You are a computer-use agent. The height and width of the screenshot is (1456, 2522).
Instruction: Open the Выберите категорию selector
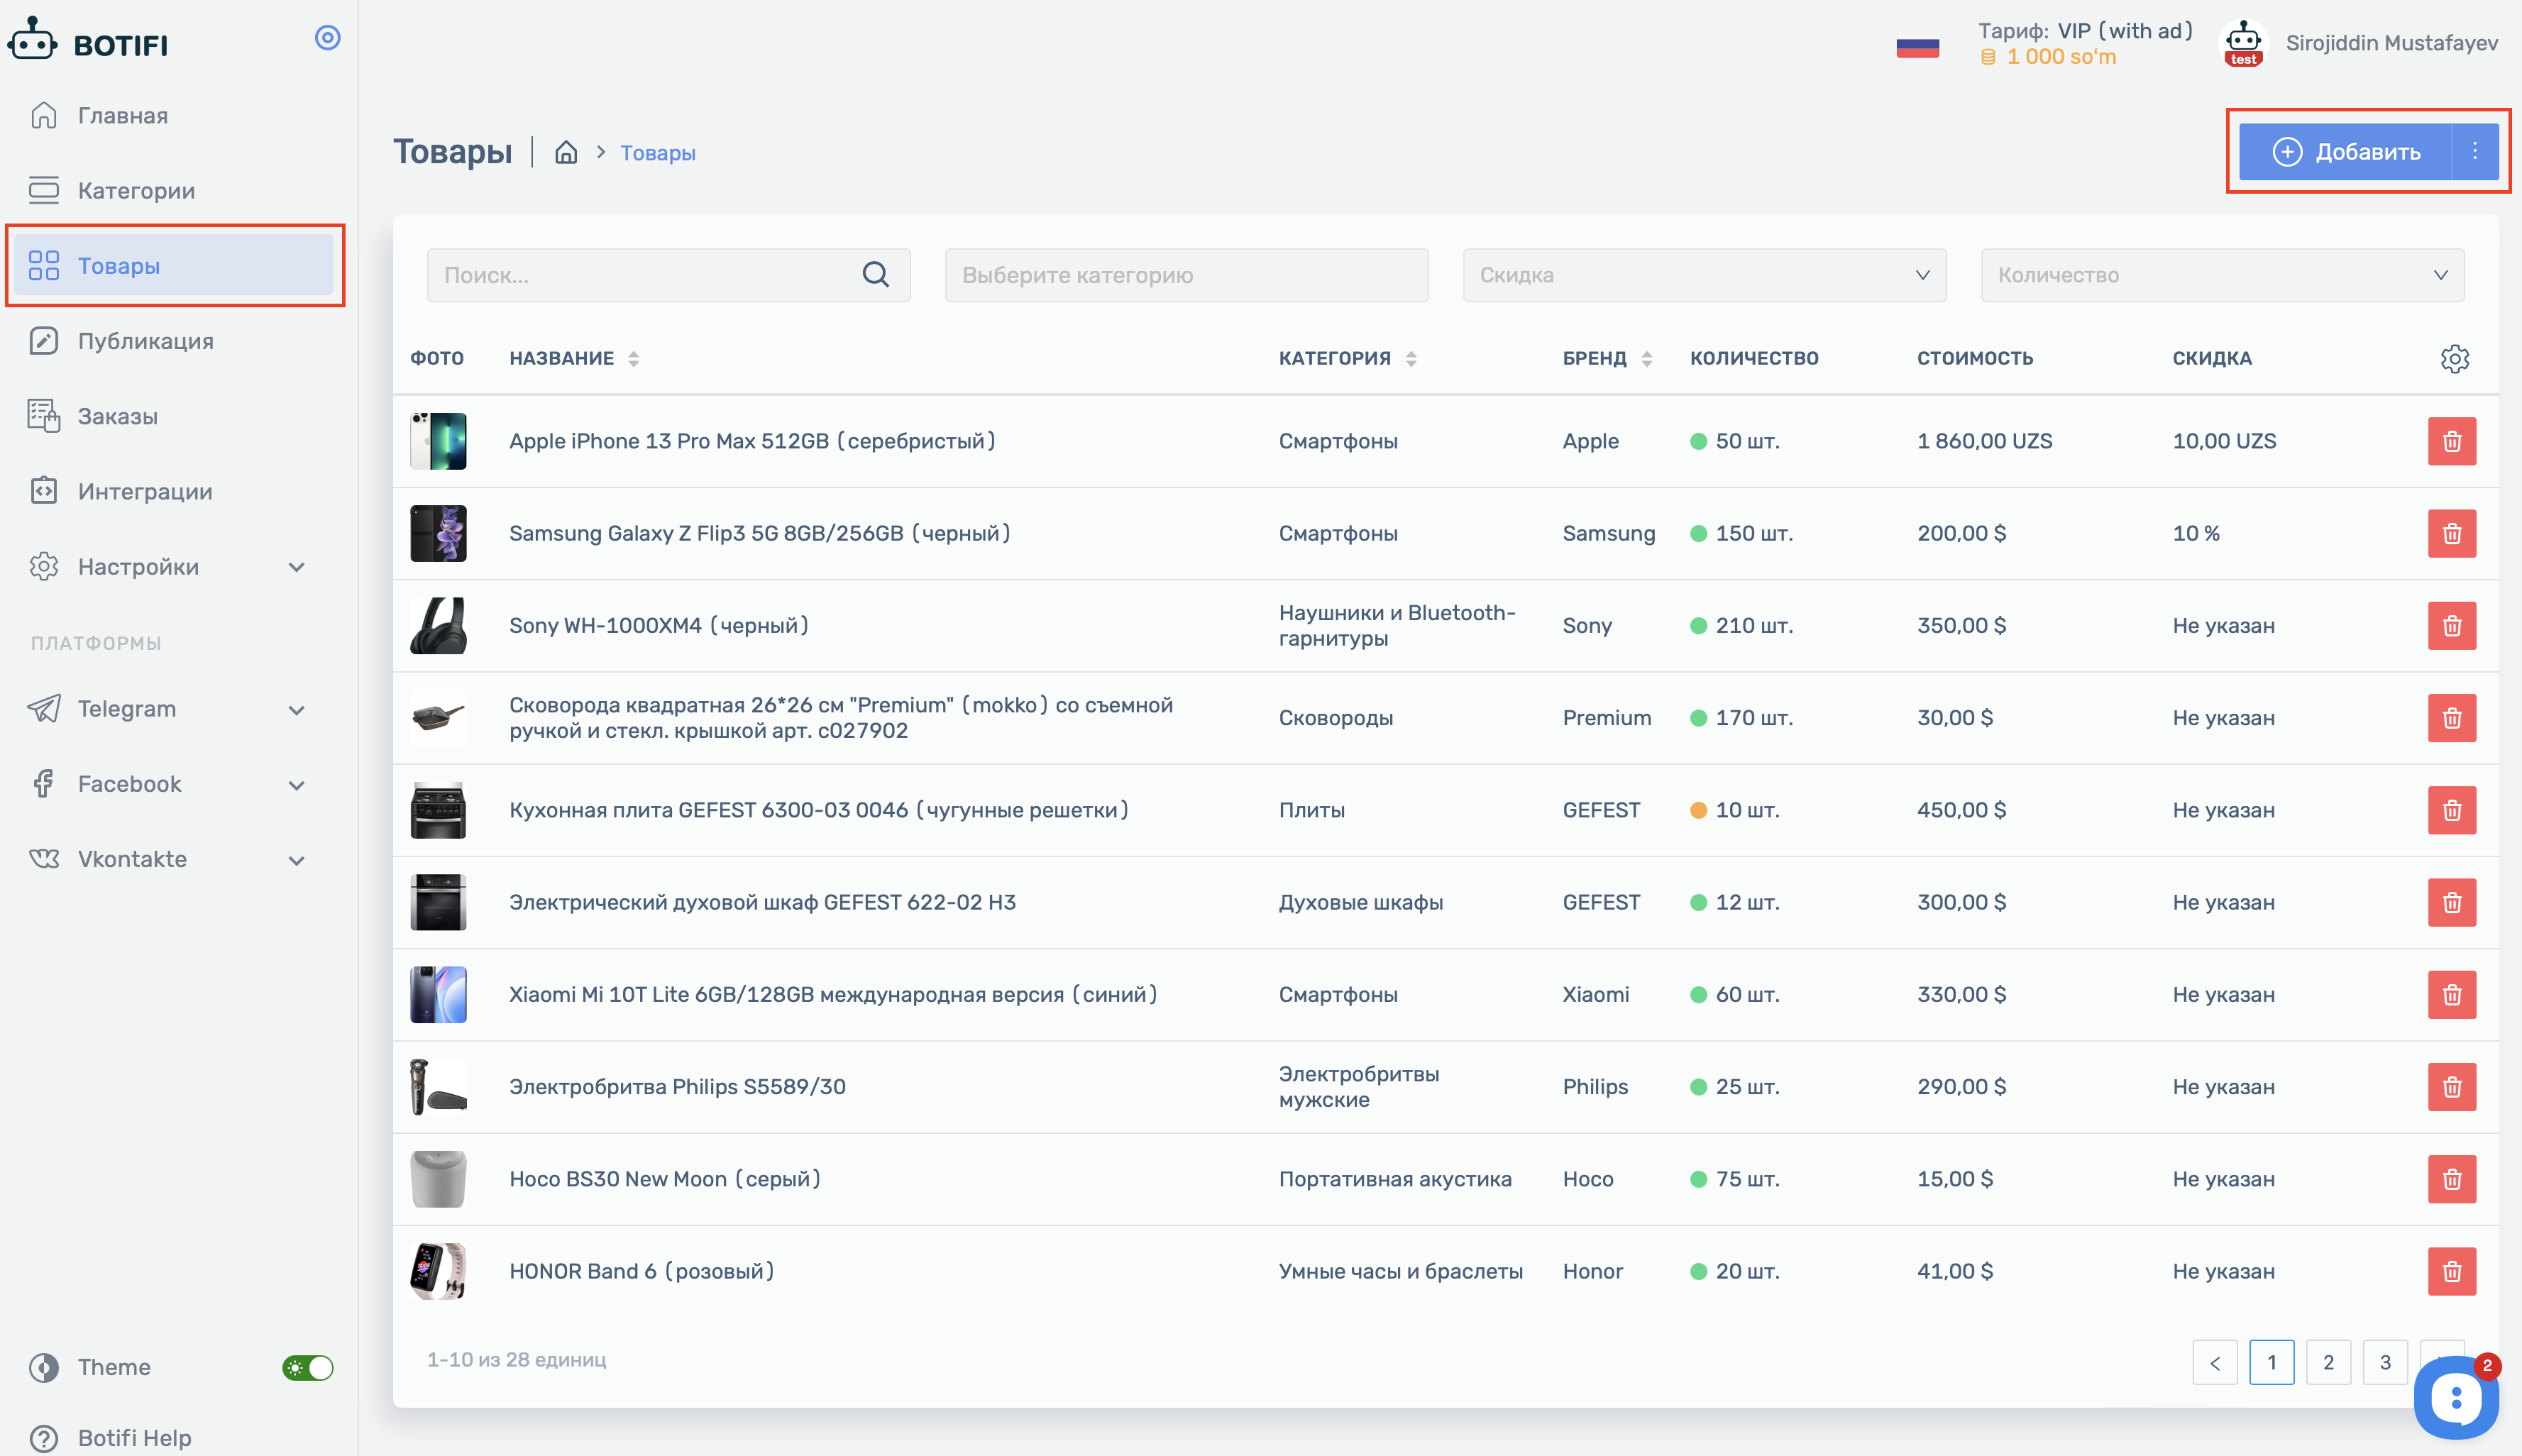pyautogui.click(x=1186, y=274)
